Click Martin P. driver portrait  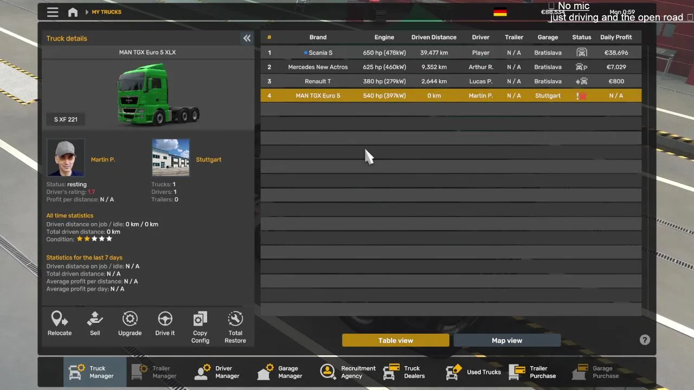pos(66,158)
